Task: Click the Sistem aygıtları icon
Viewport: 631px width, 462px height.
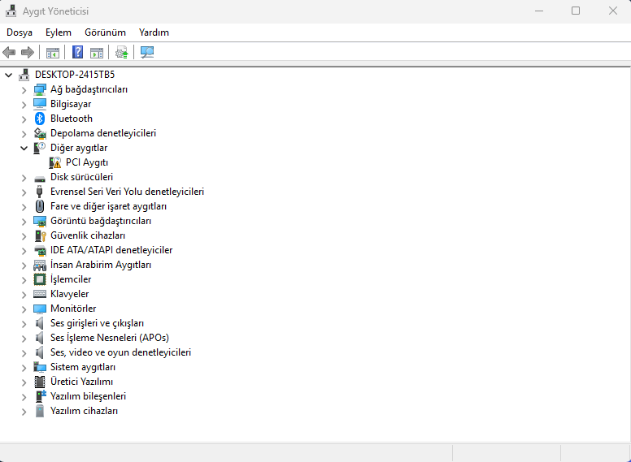Action: [x=40, y=367]
